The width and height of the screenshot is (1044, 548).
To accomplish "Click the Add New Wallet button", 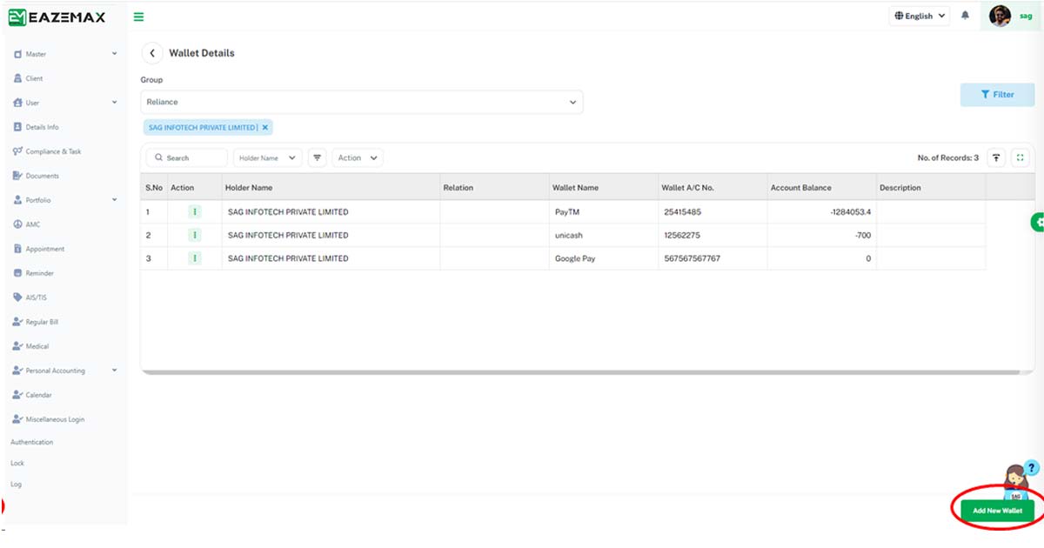I will (x=997, y=511).
